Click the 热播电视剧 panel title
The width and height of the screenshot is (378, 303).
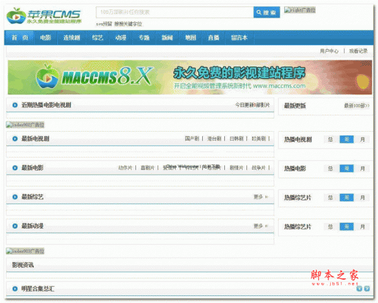(x=298, y=140)
